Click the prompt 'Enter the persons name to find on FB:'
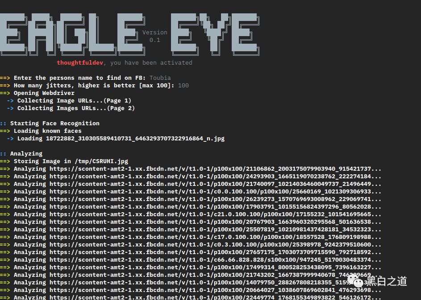The image size is (421, 300). pos(80,78)
